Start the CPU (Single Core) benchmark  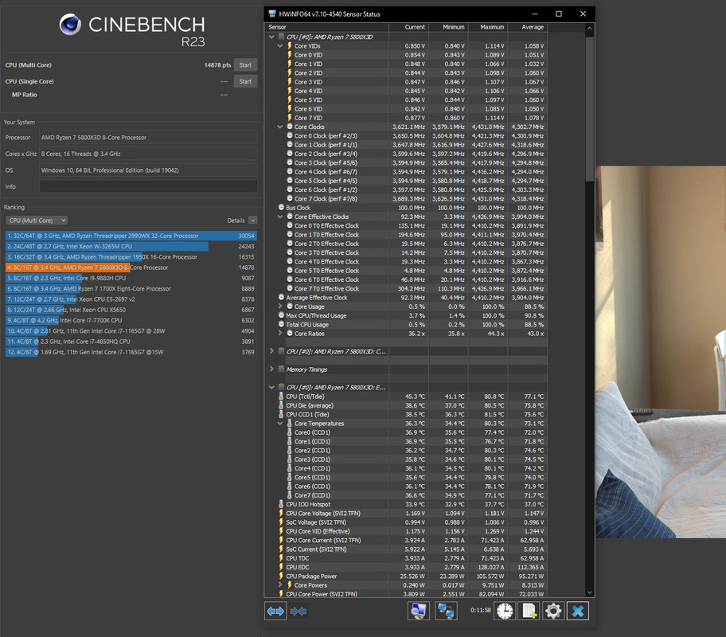[245, 81]
